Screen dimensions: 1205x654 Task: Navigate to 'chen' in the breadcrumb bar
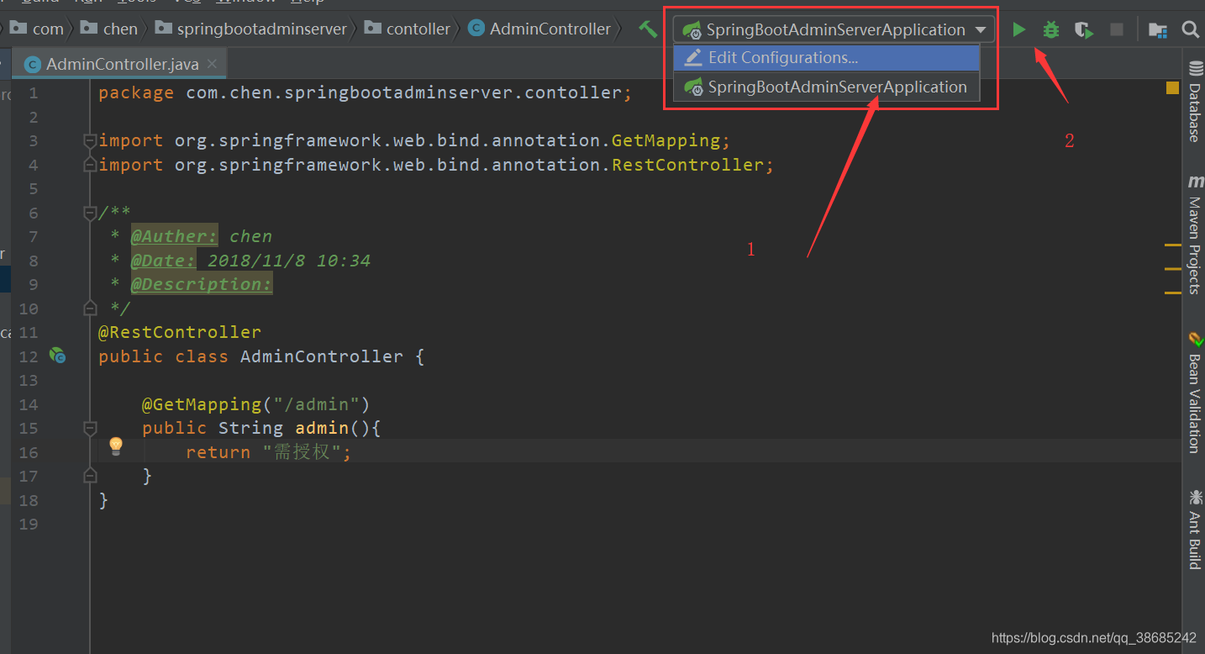110,29
